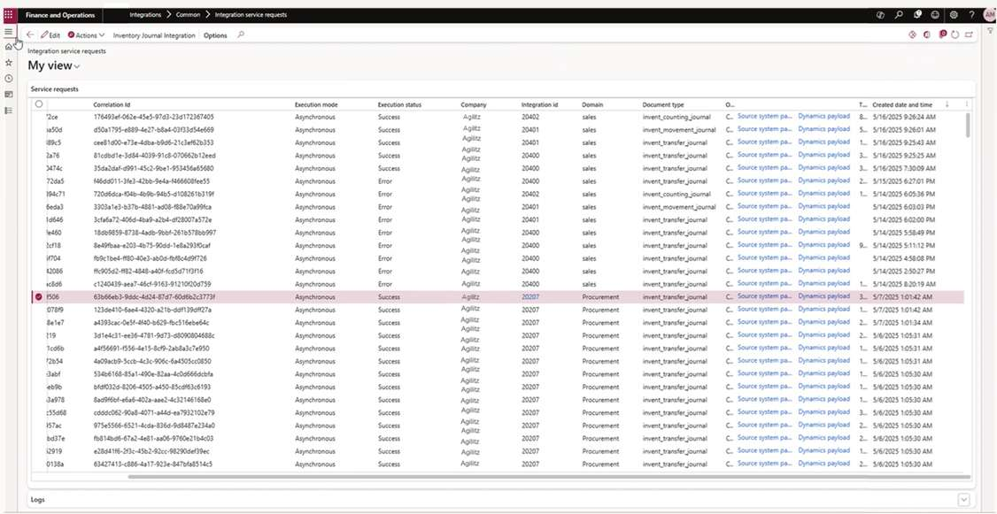Click the Execution mode column header

tap(317, 104)
